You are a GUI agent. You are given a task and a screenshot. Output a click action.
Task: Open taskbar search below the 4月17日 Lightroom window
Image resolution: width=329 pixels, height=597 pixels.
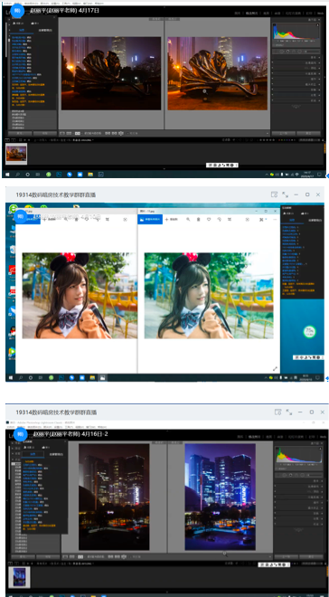click(x=17, y=175)
